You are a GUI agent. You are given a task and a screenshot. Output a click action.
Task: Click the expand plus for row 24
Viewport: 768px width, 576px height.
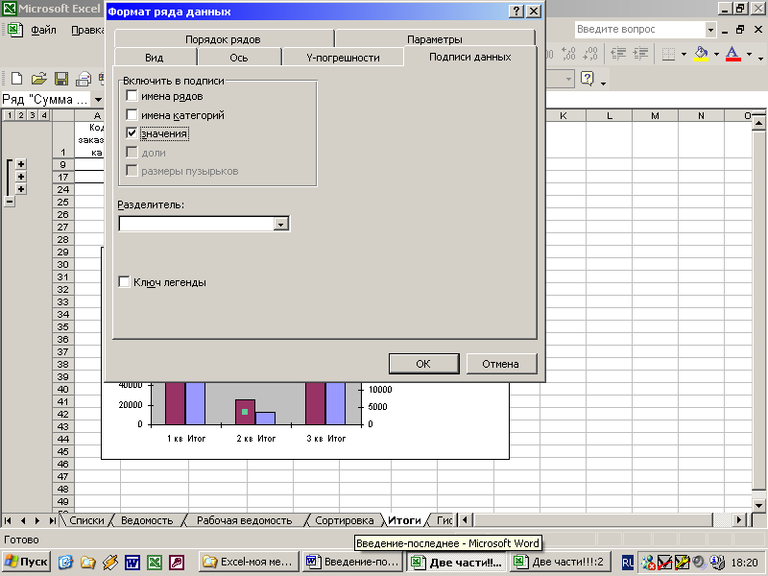[x=21, y=189]
